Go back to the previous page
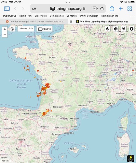The height and width of the screenshot is (163, 136). pos(15,8)
